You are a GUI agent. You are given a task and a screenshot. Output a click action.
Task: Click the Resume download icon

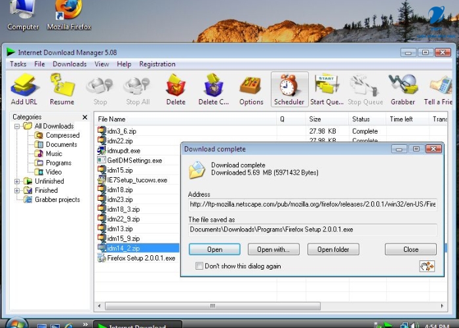(62, 89)
